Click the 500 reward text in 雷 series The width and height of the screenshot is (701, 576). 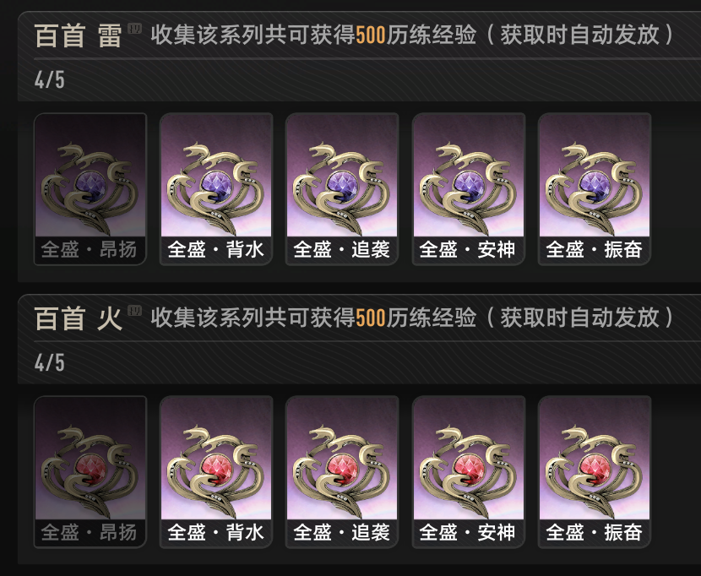point(371,35)
